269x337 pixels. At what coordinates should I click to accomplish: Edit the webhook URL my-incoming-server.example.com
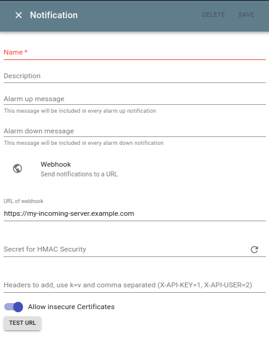click(135, 213)
